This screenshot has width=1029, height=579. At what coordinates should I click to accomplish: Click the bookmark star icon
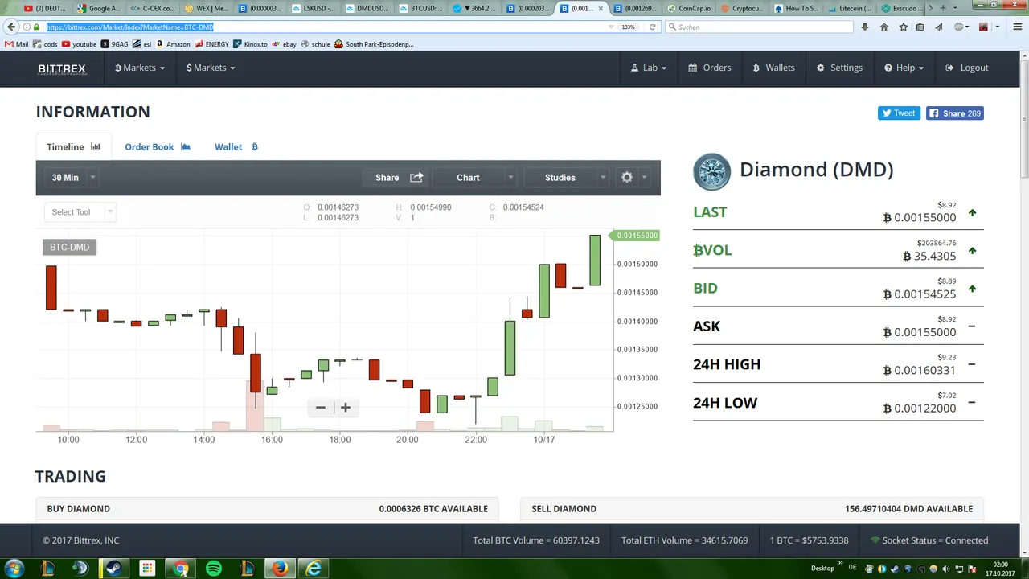pos(904,27)
